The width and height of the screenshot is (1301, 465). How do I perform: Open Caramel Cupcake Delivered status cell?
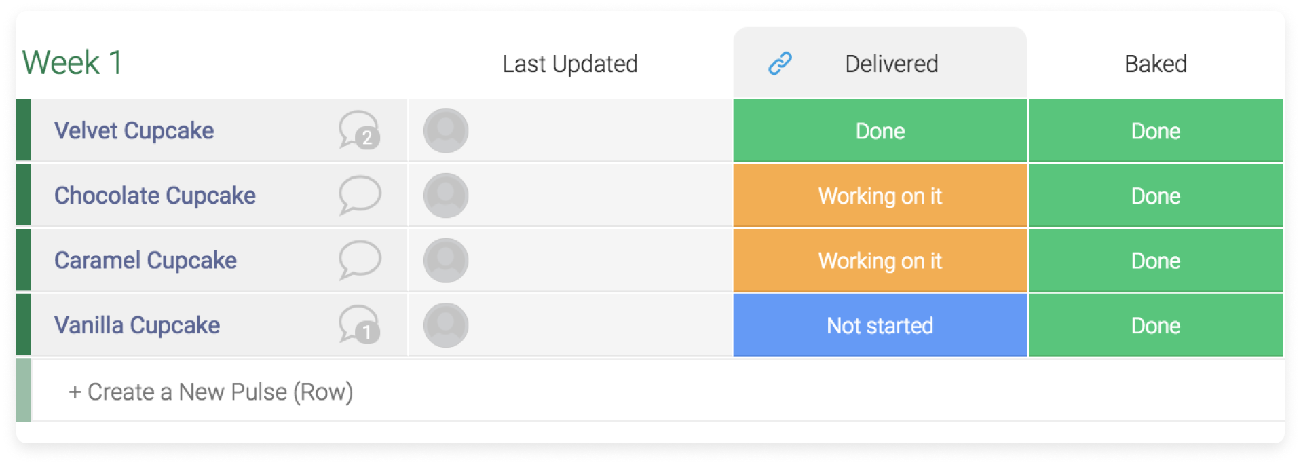point(880,260)
